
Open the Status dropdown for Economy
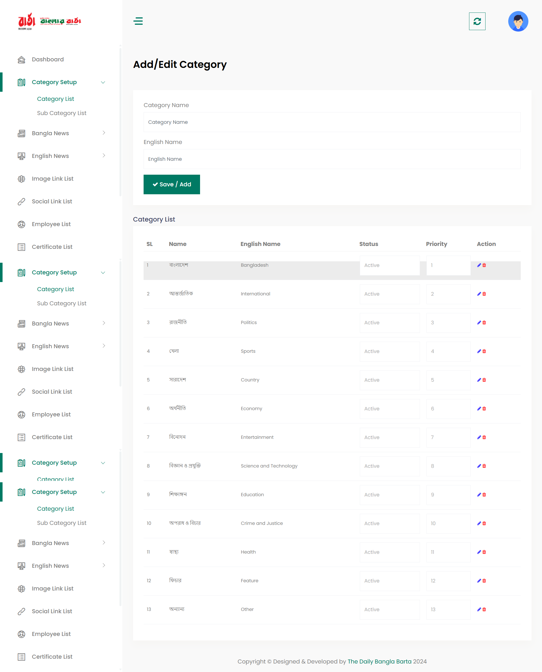tap(389, 409)
